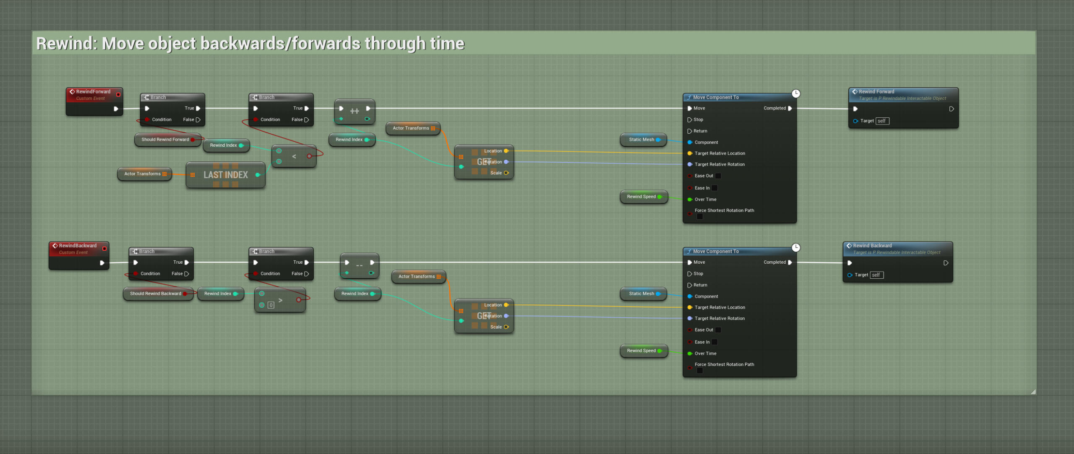
Task: Click the top array GET node
Action: tap(481, 162)
